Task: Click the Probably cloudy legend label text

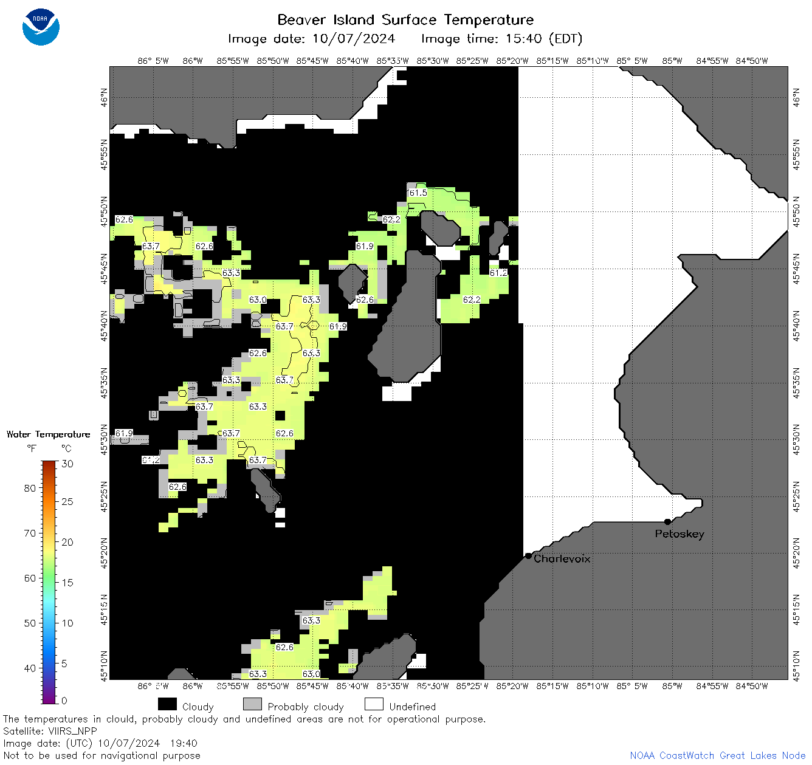Action: click(x=306, y=707)
